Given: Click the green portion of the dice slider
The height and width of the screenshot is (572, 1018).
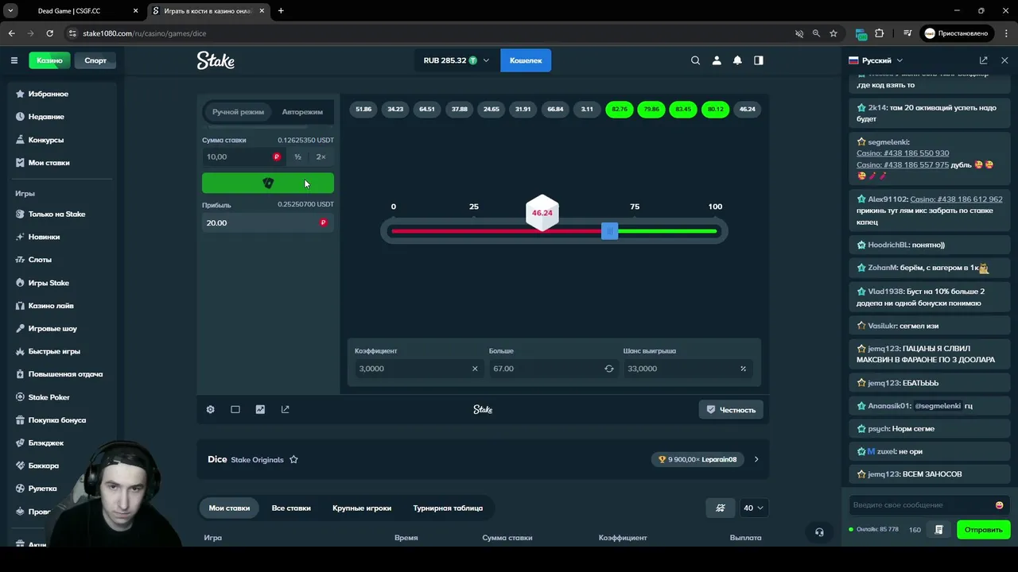Looking at the screenshot, I should click(667, 231).
